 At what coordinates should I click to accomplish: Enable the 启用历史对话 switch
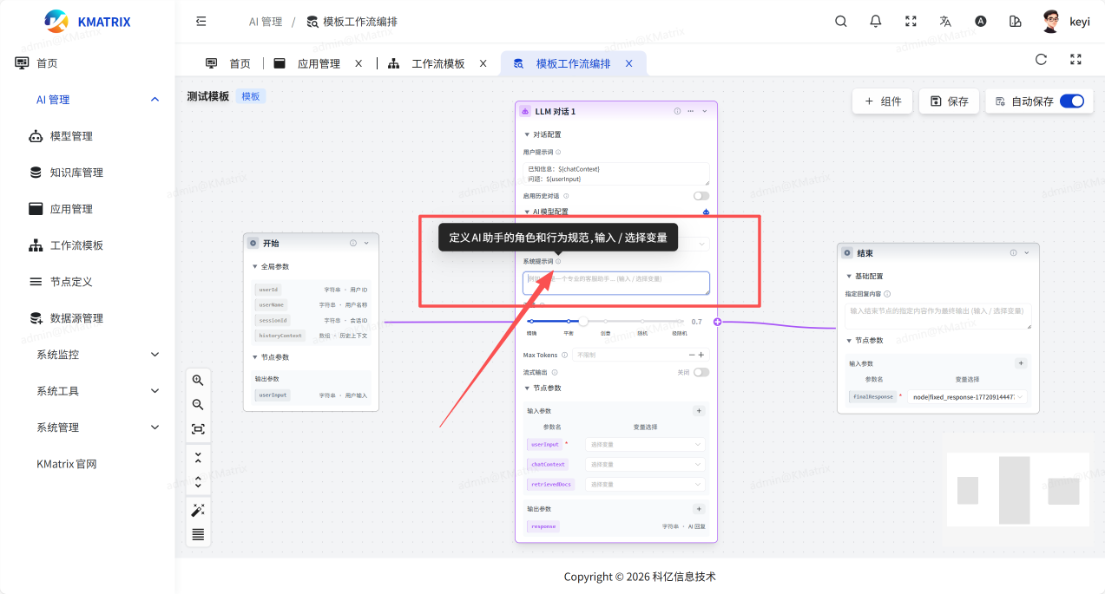tap(700, 196)
